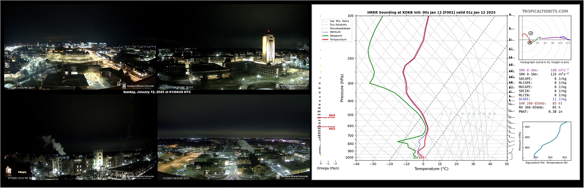Click the 100 hPa wind barb icon
The height and width of the screenshot is (188, 584).
click(x=511, y=15)
